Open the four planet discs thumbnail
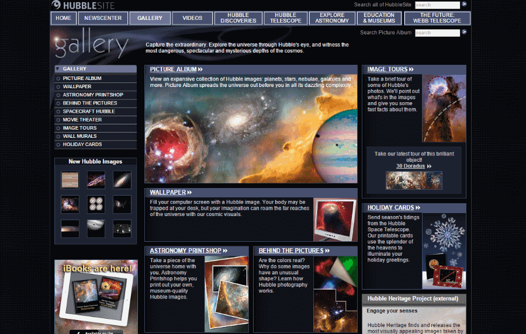Viewport: 526px width, 334px height. point(96,204)
